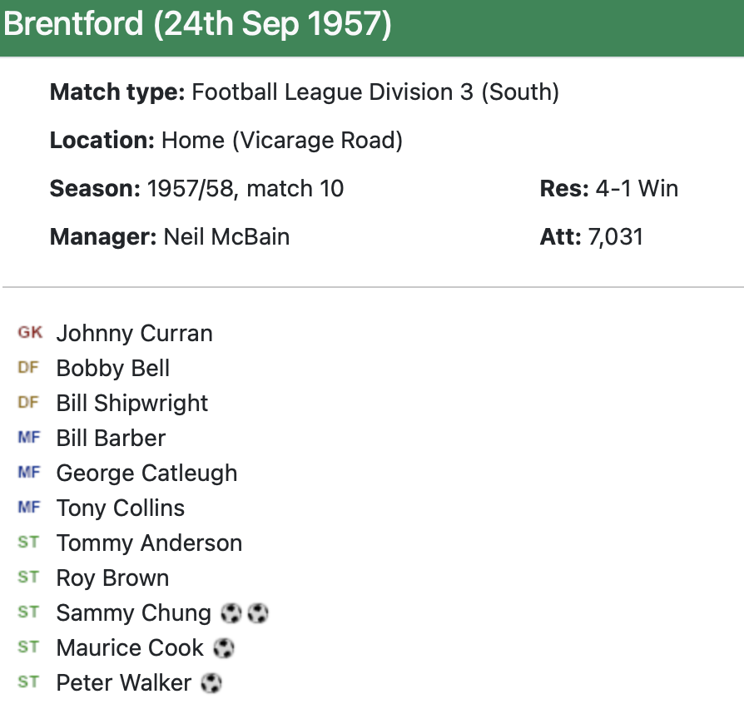Click the MF icon next to Bill Barber
This screenshot has height=709, width=744.
[28, 438]
